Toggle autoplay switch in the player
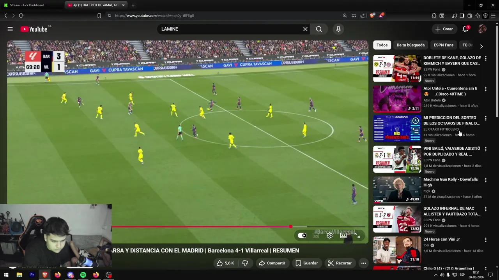Screen dimensions: 499x280 (x=302, y=235)
